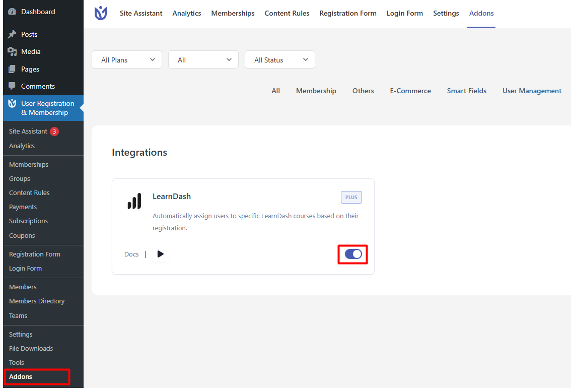
Task: Open Addons in sidebar submenu
Action: point(20,377)
